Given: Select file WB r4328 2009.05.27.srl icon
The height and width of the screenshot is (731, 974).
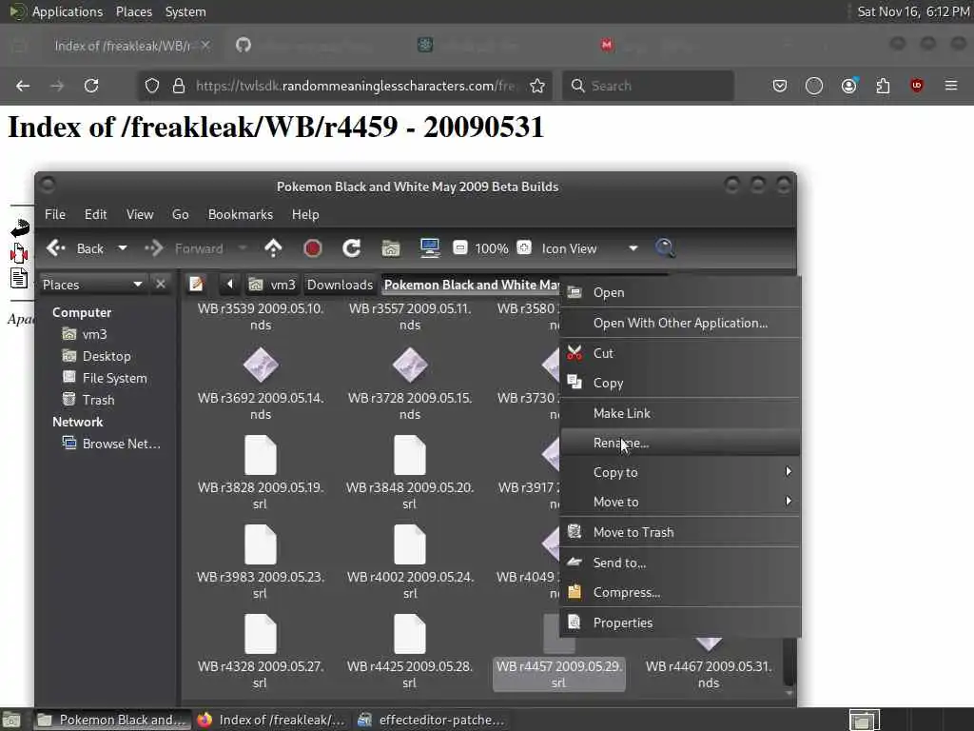Looking at the screenshot, I should pyautogui.click(x=261, y=634).
